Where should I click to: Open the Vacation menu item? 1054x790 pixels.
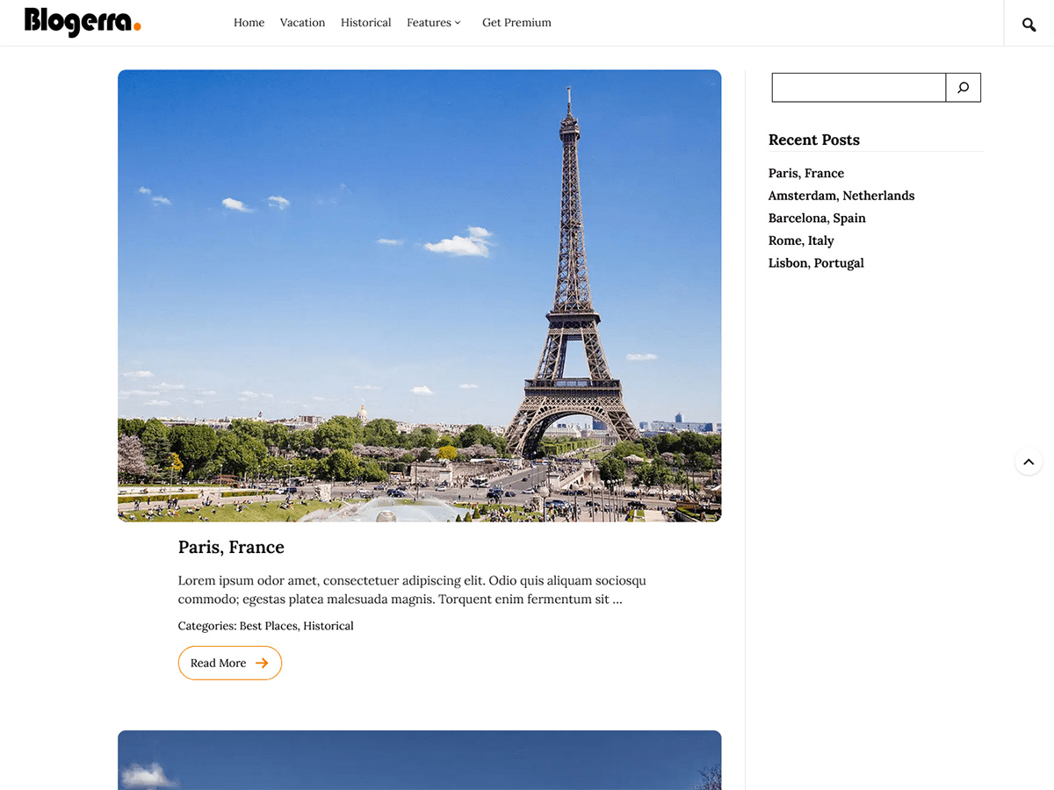[302, 23]
